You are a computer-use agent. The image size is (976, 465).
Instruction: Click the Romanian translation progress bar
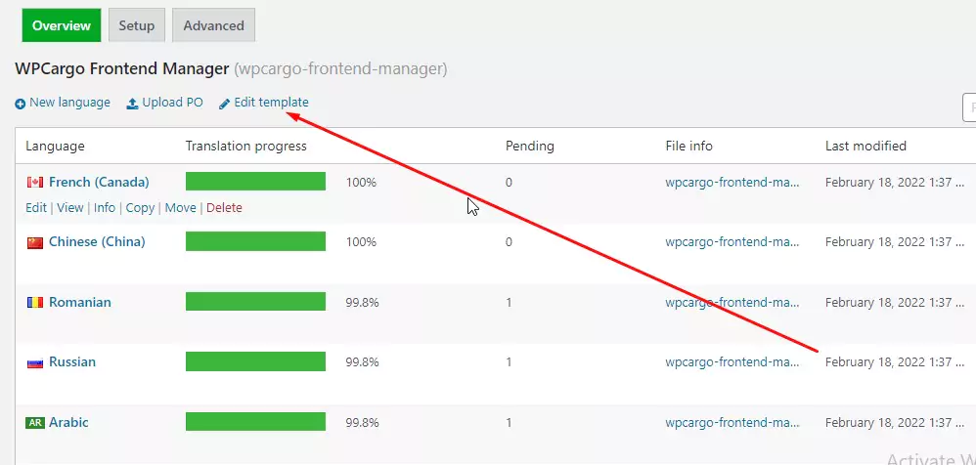click(x=255, y=303)
